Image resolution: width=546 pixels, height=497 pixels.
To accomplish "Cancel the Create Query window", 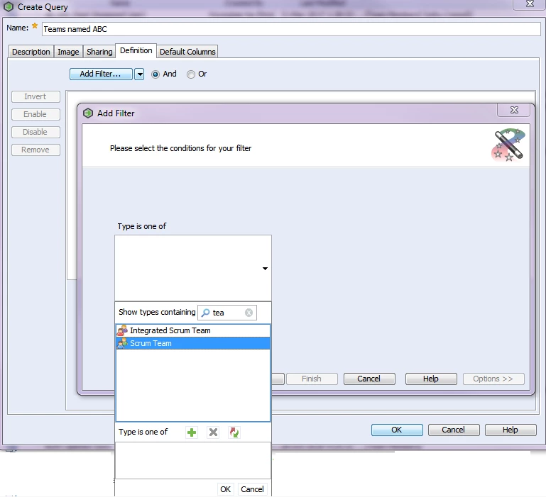I will 454,430.
